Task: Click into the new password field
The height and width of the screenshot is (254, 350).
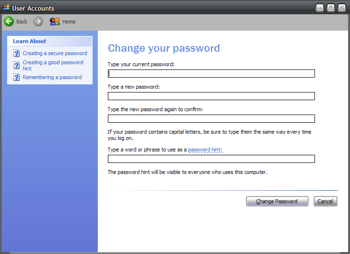Action: pos(211,96)
